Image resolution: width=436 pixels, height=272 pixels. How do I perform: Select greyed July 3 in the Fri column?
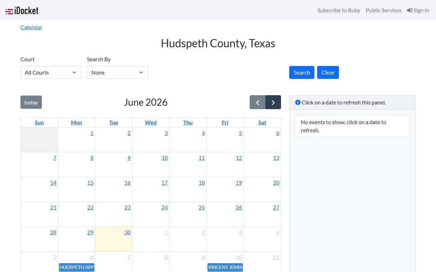(x=240, y=232)
